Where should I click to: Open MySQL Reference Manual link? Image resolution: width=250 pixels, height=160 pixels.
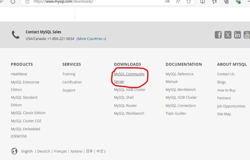click(179, 78)
